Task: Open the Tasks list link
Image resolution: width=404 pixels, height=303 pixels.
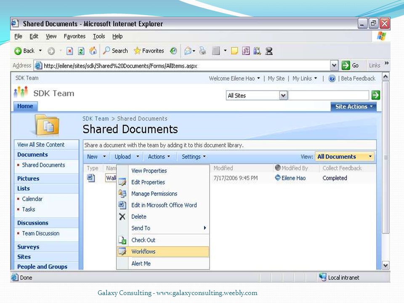Action: [x=29, y=209]
